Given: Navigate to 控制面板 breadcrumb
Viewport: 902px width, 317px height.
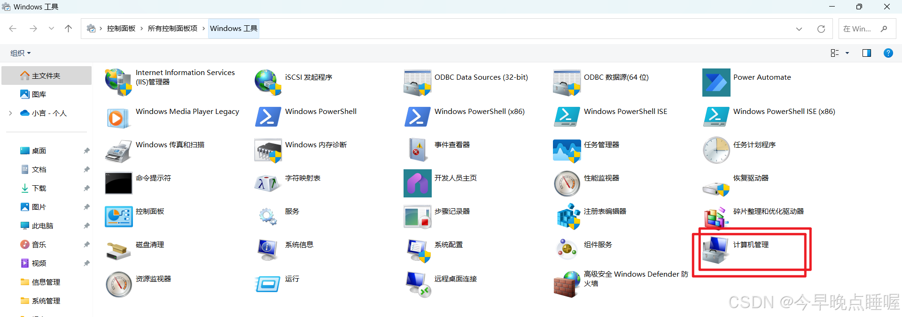Looking at the screenshot, I should (121, 29).
